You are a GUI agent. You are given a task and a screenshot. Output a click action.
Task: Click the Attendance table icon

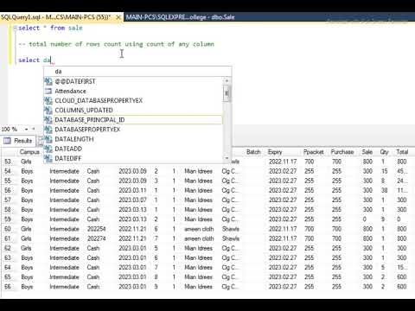coord(48,91)
